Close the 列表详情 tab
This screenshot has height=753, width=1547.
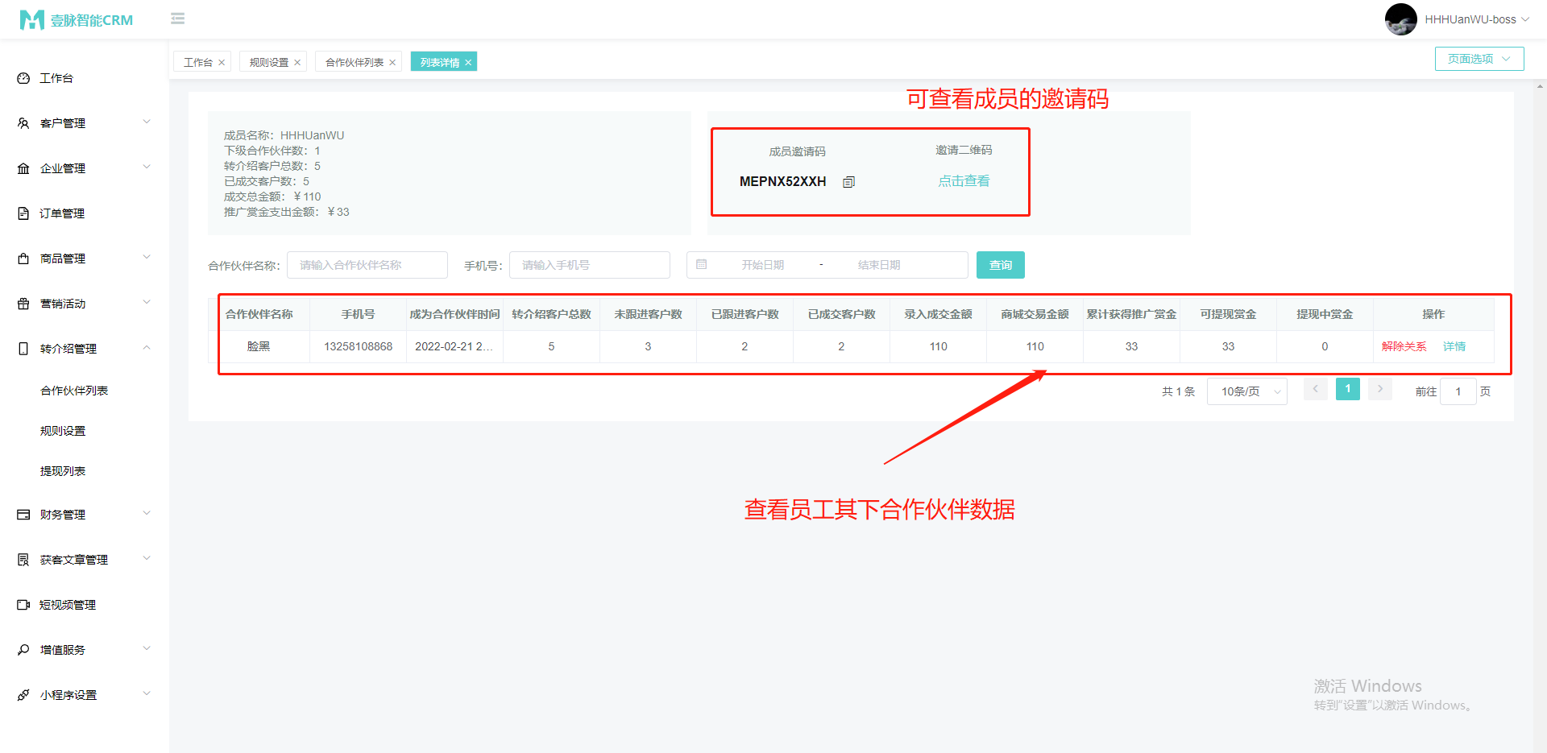(468, 63)
